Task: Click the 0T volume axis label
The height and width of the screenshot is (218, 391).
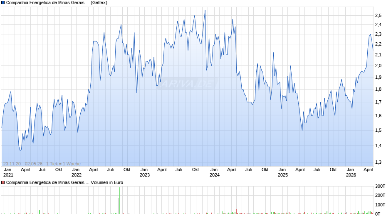Action: pos(378,214)
